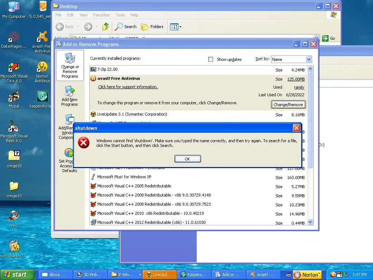373x280 pixels.
Task: Click program list scroll up arrow
Action: (310, 69)
